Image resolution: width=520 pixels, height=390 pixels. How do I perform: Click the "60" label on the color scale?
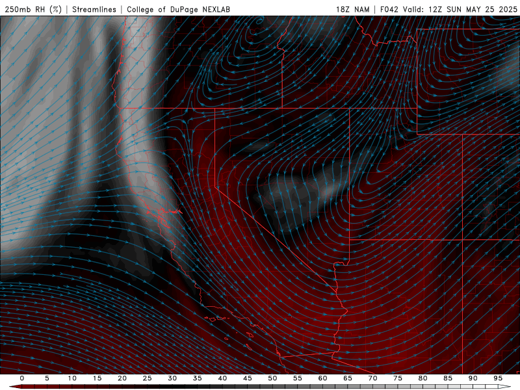point(322,378)
